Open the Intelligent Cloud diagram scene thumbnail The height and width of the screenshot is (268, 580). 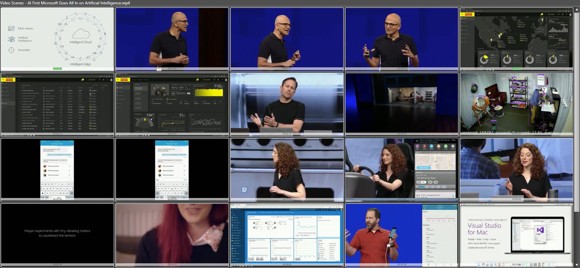point(57,39)
